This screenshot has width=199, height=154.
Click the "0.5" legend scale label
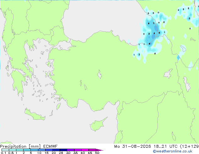pyautogui.click(x=11, y=153)
